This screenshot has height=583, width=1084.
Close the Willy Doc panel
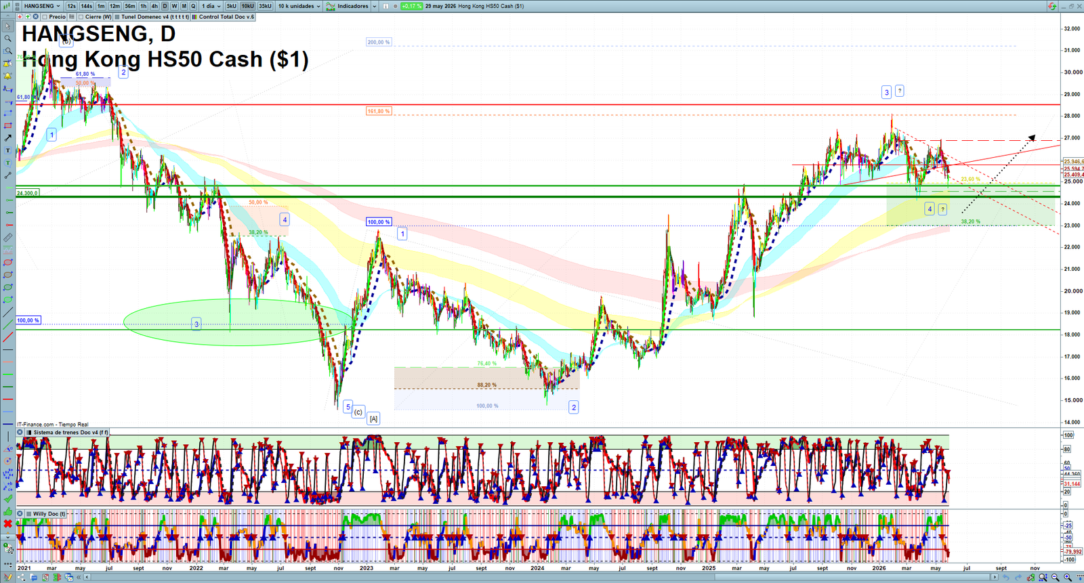(x=20, y=514)
